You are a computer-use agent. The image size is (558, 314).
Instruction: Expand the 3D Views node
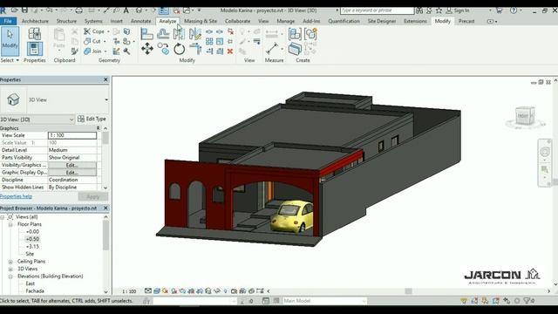pos(10,269)
